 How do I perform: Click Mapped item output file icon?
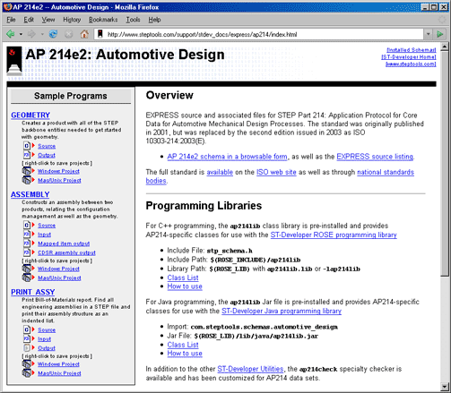tap(27, 243)
